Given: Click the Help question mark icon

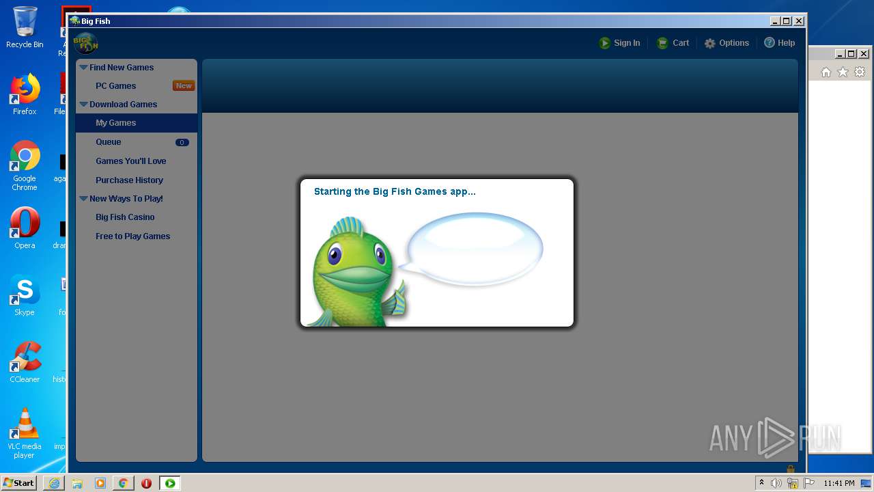Looking at the screenshot, I should (770, 43).
